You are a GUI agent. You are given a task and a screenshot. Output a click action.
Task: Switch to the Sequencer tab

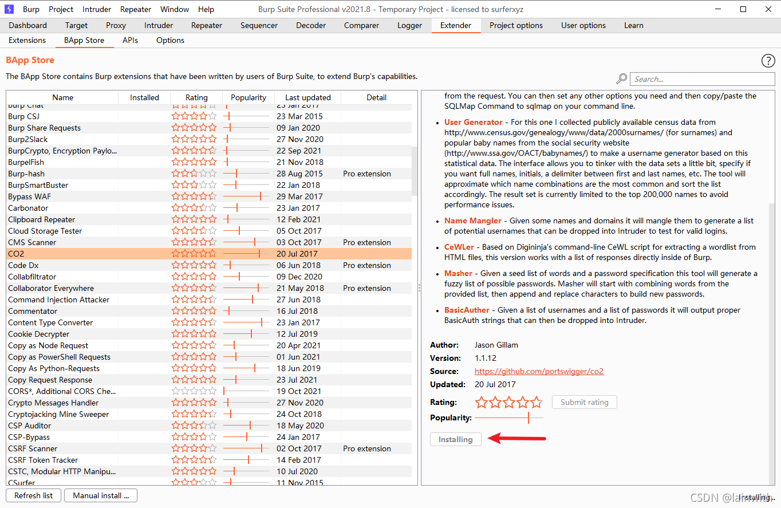pyautogui.click(x=259, y=25)
